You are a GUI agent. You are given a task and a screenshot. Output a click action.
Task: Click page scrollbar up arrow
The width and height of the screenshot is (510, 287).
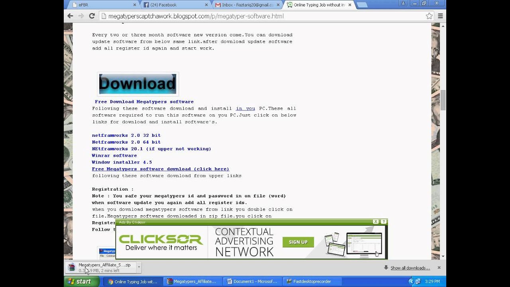(443, 26)
